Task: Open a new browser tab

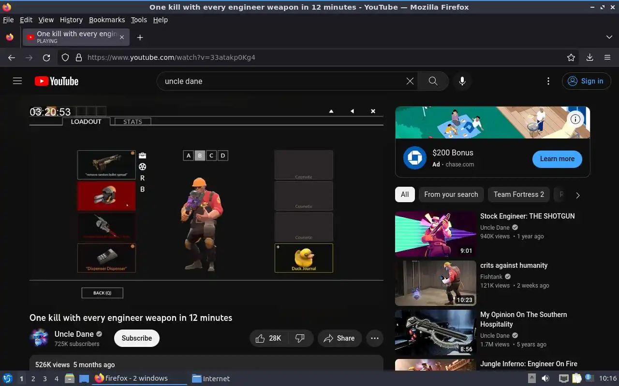Action: pyautogui.click(x=140, y=37)
